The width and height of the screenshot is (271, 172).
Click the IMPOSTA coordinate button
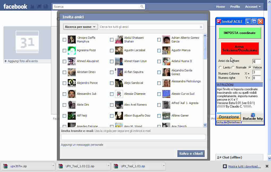coord(240,33)
